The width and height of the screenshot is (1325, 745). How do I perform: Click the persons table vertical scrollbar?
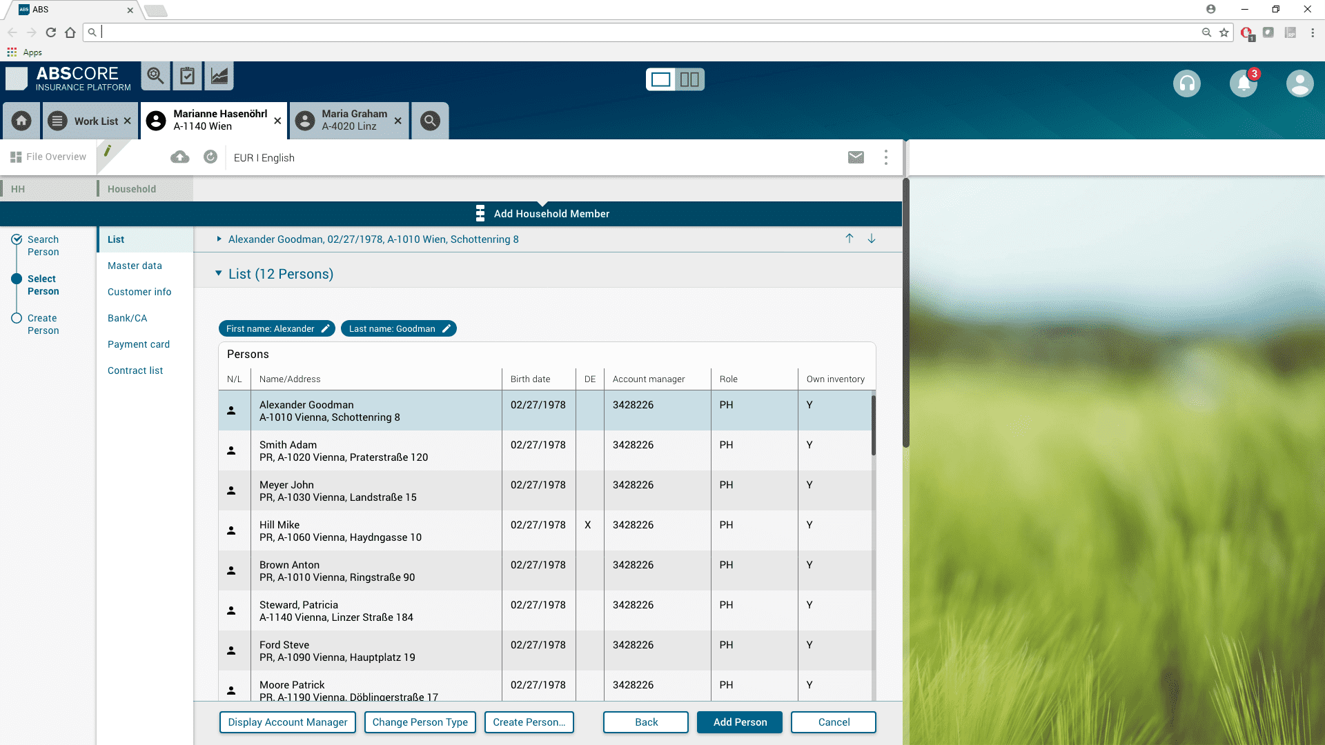point(873,425)
